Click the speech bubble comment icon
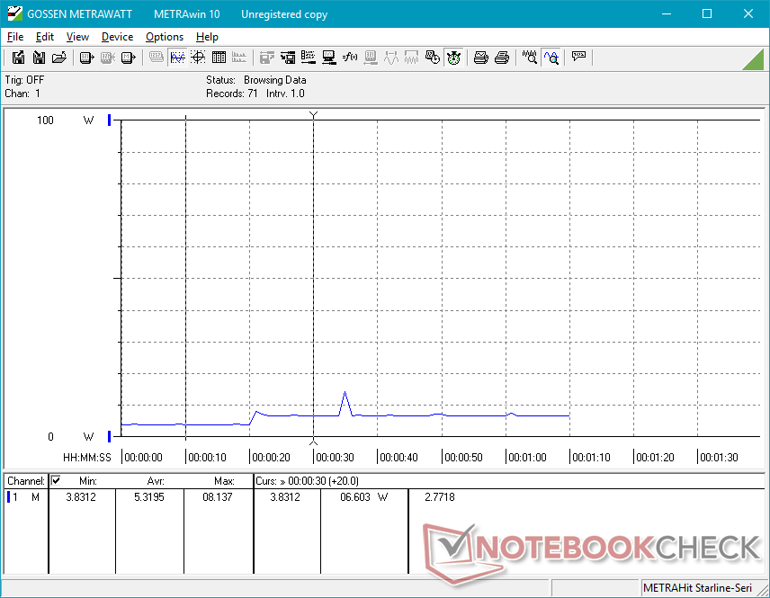This screenshot has width=770, height=598. pos(578,58)
